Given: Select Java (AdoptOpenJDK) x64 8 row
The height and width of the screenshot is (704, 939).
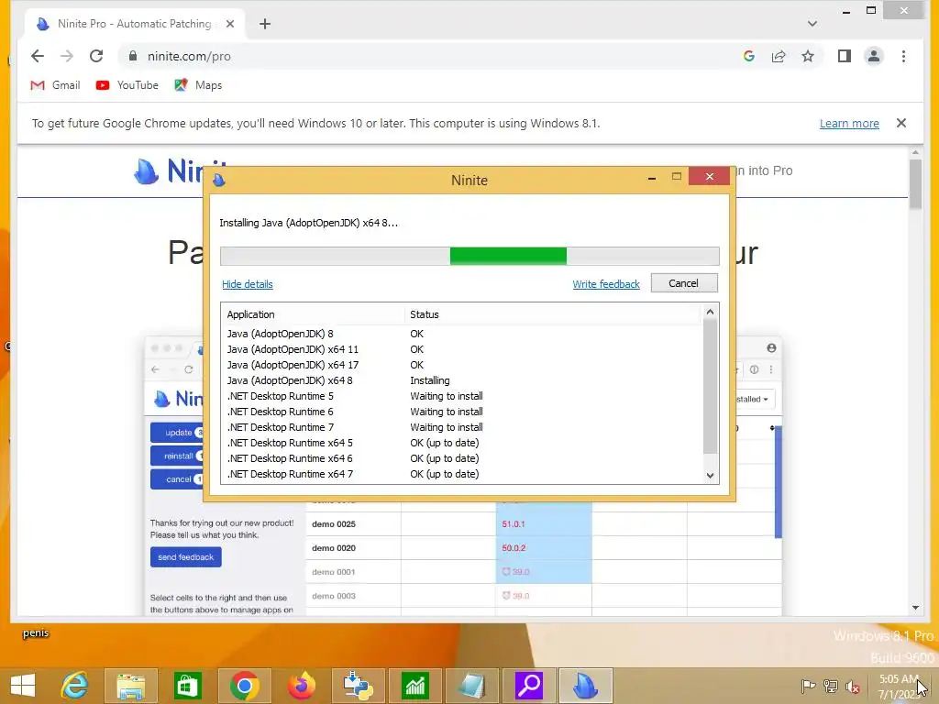Looking at the screenshot, I should (x=462, y=380).
